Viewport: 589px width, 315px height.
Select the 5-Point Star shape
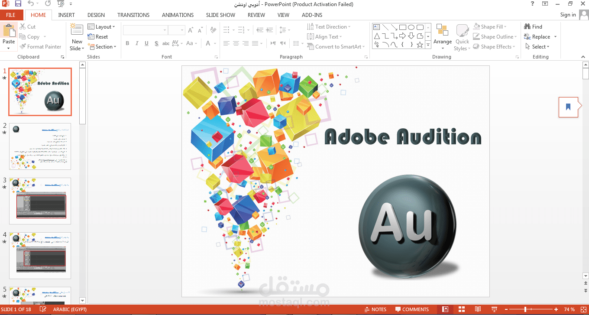click(x=420, y=44)
